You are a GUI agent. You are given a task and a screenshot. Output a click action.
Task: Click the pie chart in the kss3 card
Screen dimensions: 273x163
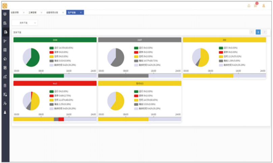pos(31,101)
